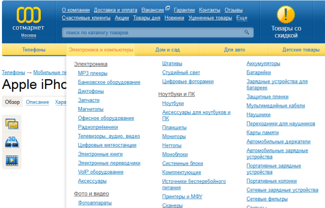This screenshot has width=325, height=208.
Task: Open the Телефоны menu tab
Action: [x=34, y=50]
